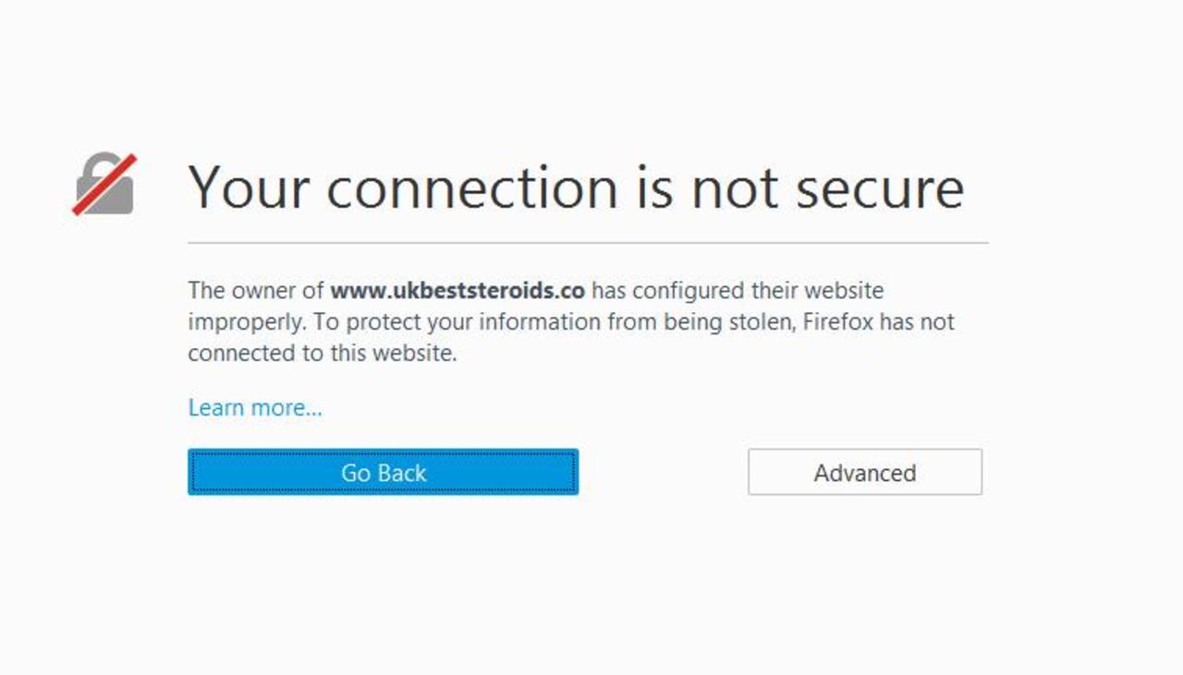Image resolution: width=1183 pixels, height=675 pixels.
Task: Click the "Your connection is not secure" heading
Action: point(576,187)
